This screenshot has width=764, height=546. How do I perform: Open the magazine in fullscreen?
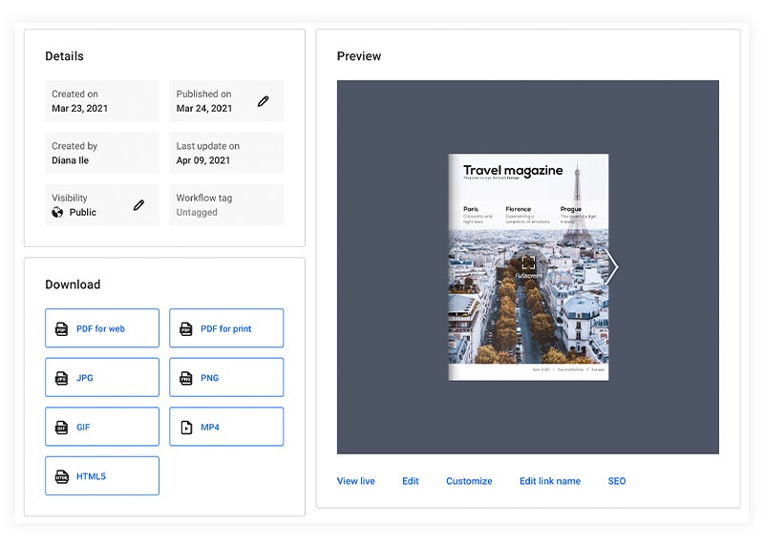[528, 263]
